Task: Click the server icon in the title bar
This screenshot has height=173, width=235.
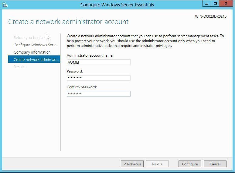Action: tap(5, 5)
